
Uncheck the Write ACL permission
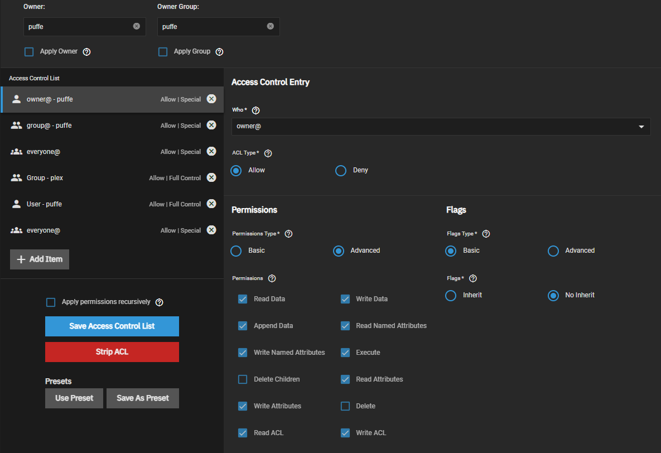coord(345,433)
